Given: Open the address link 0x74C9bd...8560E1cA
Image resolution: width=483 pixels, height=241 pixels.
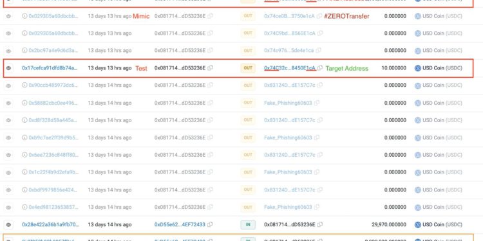Looking at the screenshot, I should tap(290, 33).
